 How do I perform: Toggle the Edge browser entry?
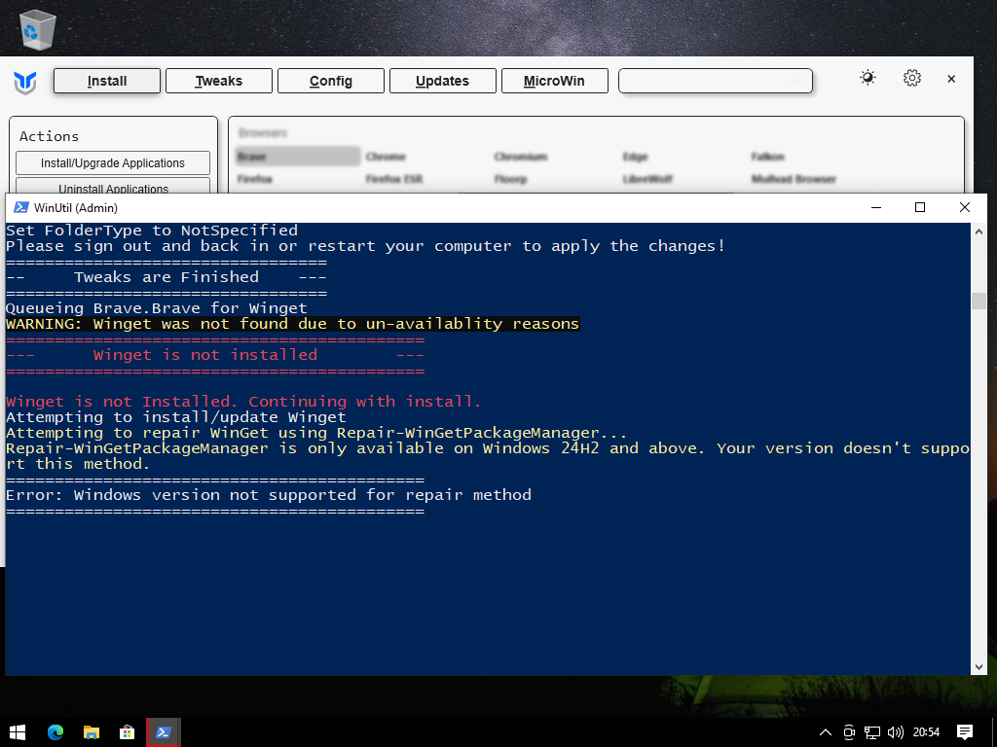click(635, 157)
